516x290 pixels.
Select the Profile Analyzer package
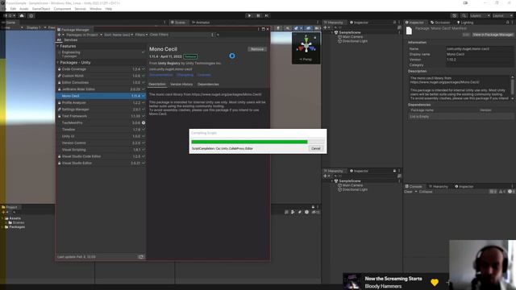[101, 102]
